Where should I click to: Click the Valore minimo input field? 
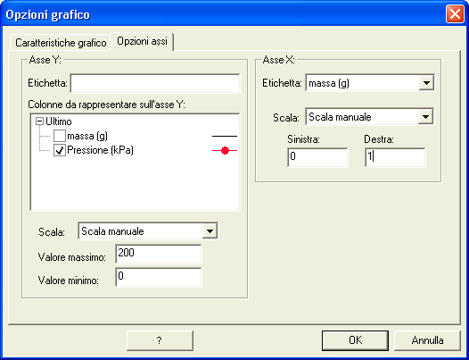coord(159,277)
